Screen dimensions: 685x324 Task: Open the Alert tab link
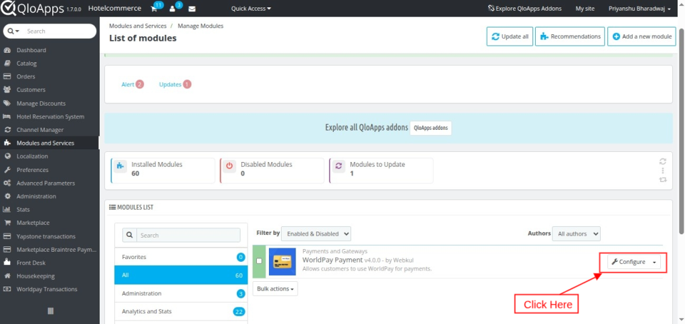128,84
